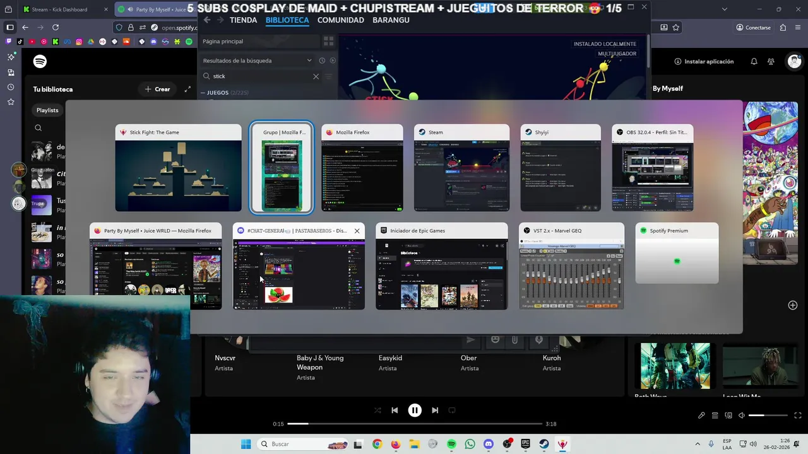Open Spotify friend activity icon
The height and width of the screenshot is (454, 808).
tap(771, 61)
